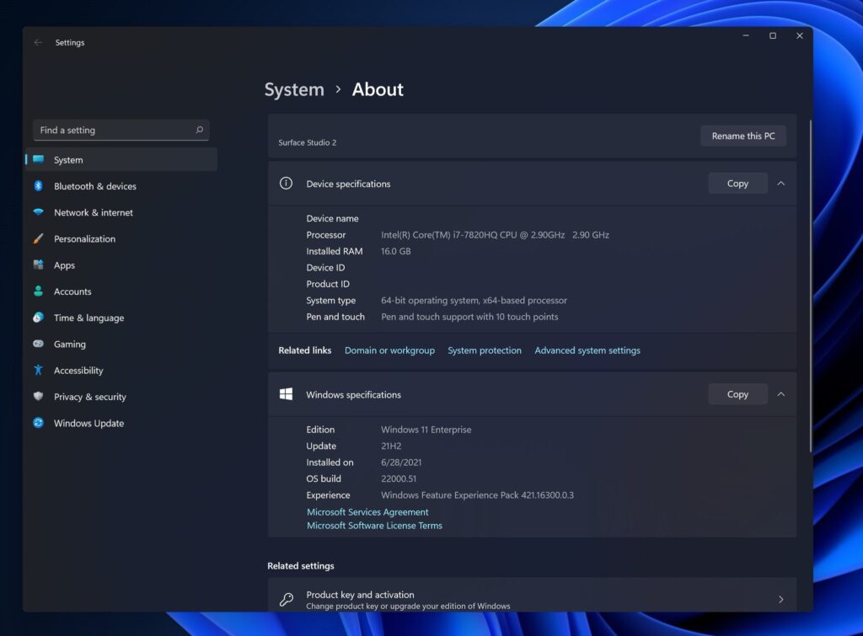Click the Privacy & security shield icon
The width and height of the screenshot is (863, 636).
(x=40, y=396)
